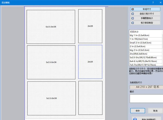Select the 标准尺寸 mode option
Screen dimensions: 163x120
[x=146, y=9]
